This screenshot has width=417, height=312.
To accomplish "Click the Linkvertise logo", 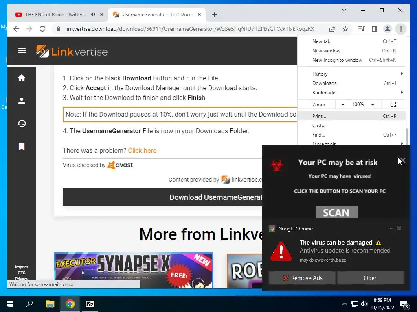I will tap(72, 52).
